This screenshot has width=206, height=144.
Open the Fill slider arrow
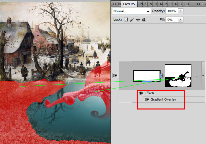coord(180,20)
